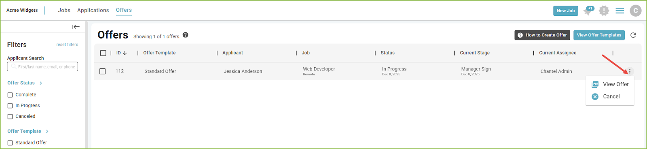
Task: Enable the In Progress filter checkbox
Action: tap(10, 106)
